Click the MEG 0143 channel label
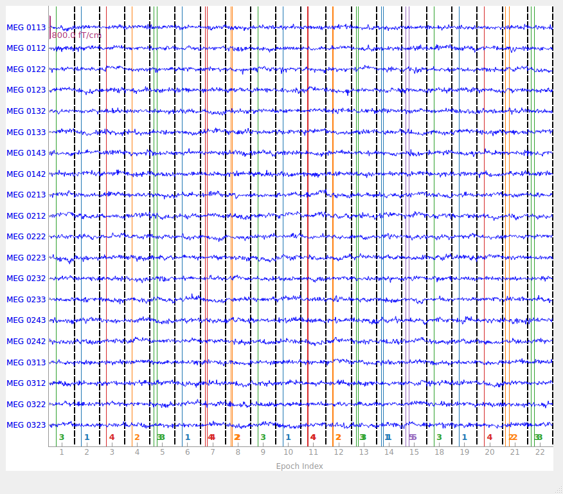The height and width of the screenshot is (494, 563). pos(26,153)
